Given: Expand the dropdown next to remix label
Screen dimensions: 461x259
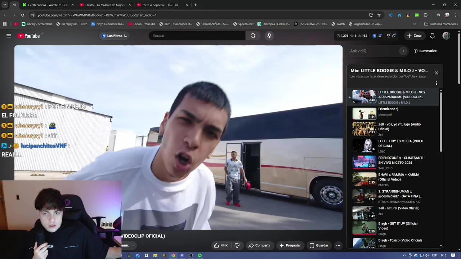Looking at the screenshot, I should [x=133, y=245].
